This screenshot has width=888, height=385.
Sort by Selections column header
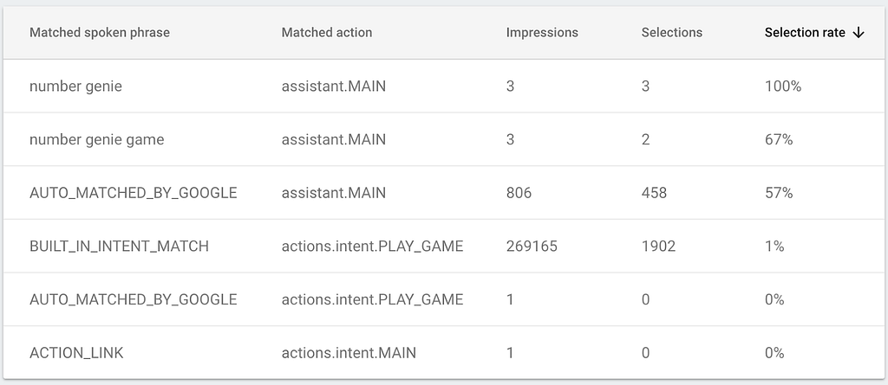pyautogui.click(x=672, y=33)
